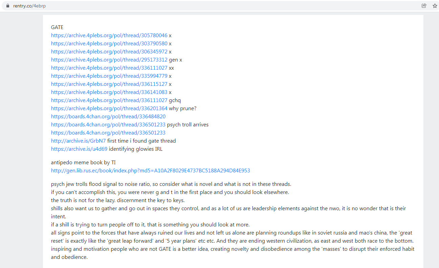
Task: Open the thread 336111027 link marked xx
Action: point(109,68)
